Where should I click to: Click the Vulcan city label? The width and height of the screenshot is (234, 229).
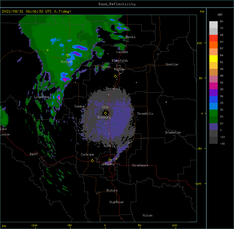147,215
